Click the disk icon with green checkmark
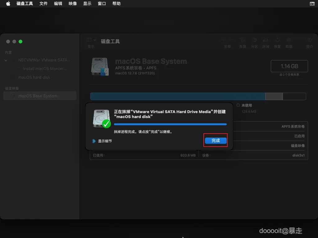The height and width of the screenshot is (238, 318). click(x=102, y=119)
